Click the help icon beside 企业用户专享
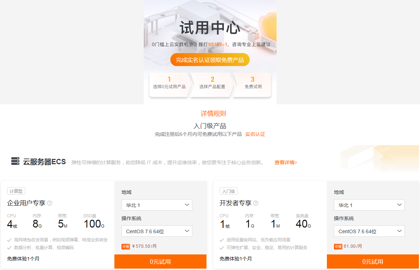 pos(50,203)
